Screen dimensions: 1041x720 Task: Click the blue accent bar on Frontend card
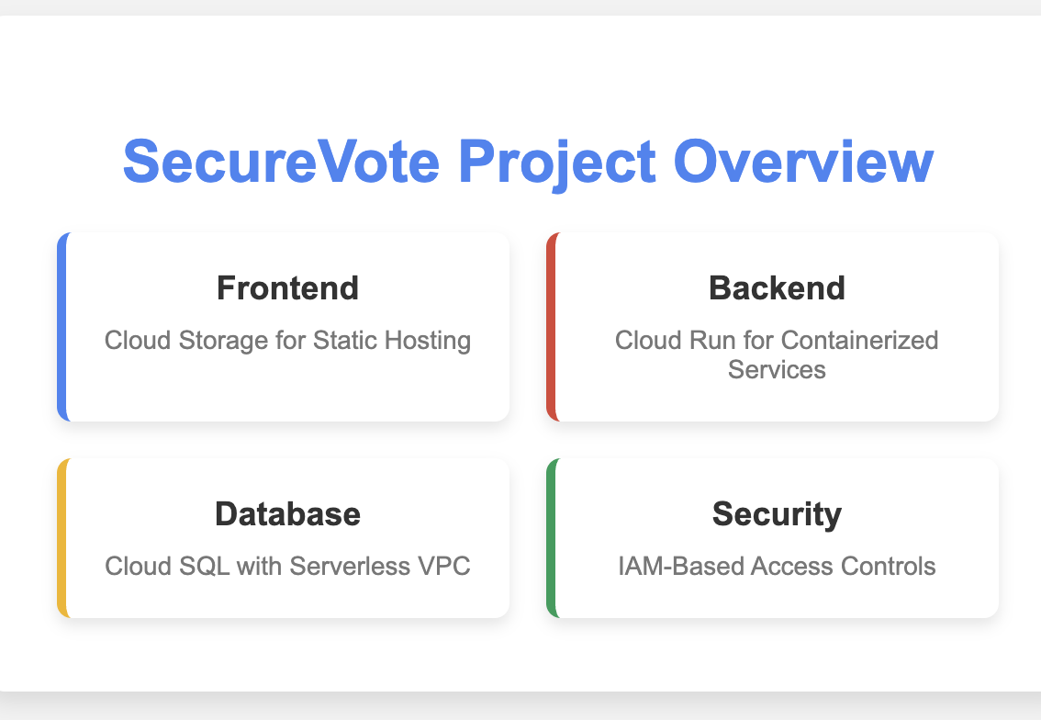point(62,327)
